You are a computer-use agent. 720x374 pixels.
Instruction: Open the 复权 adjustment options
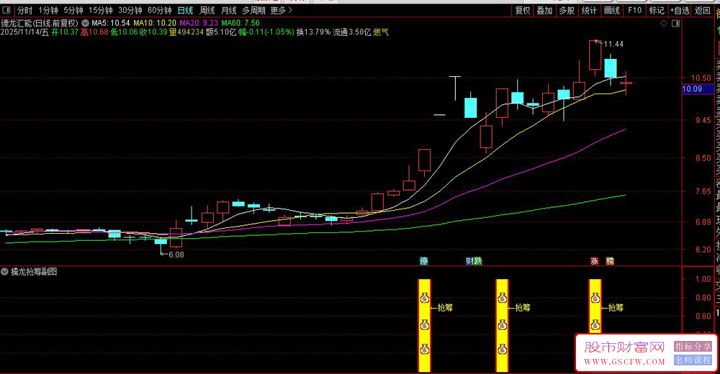click(523, 10)
